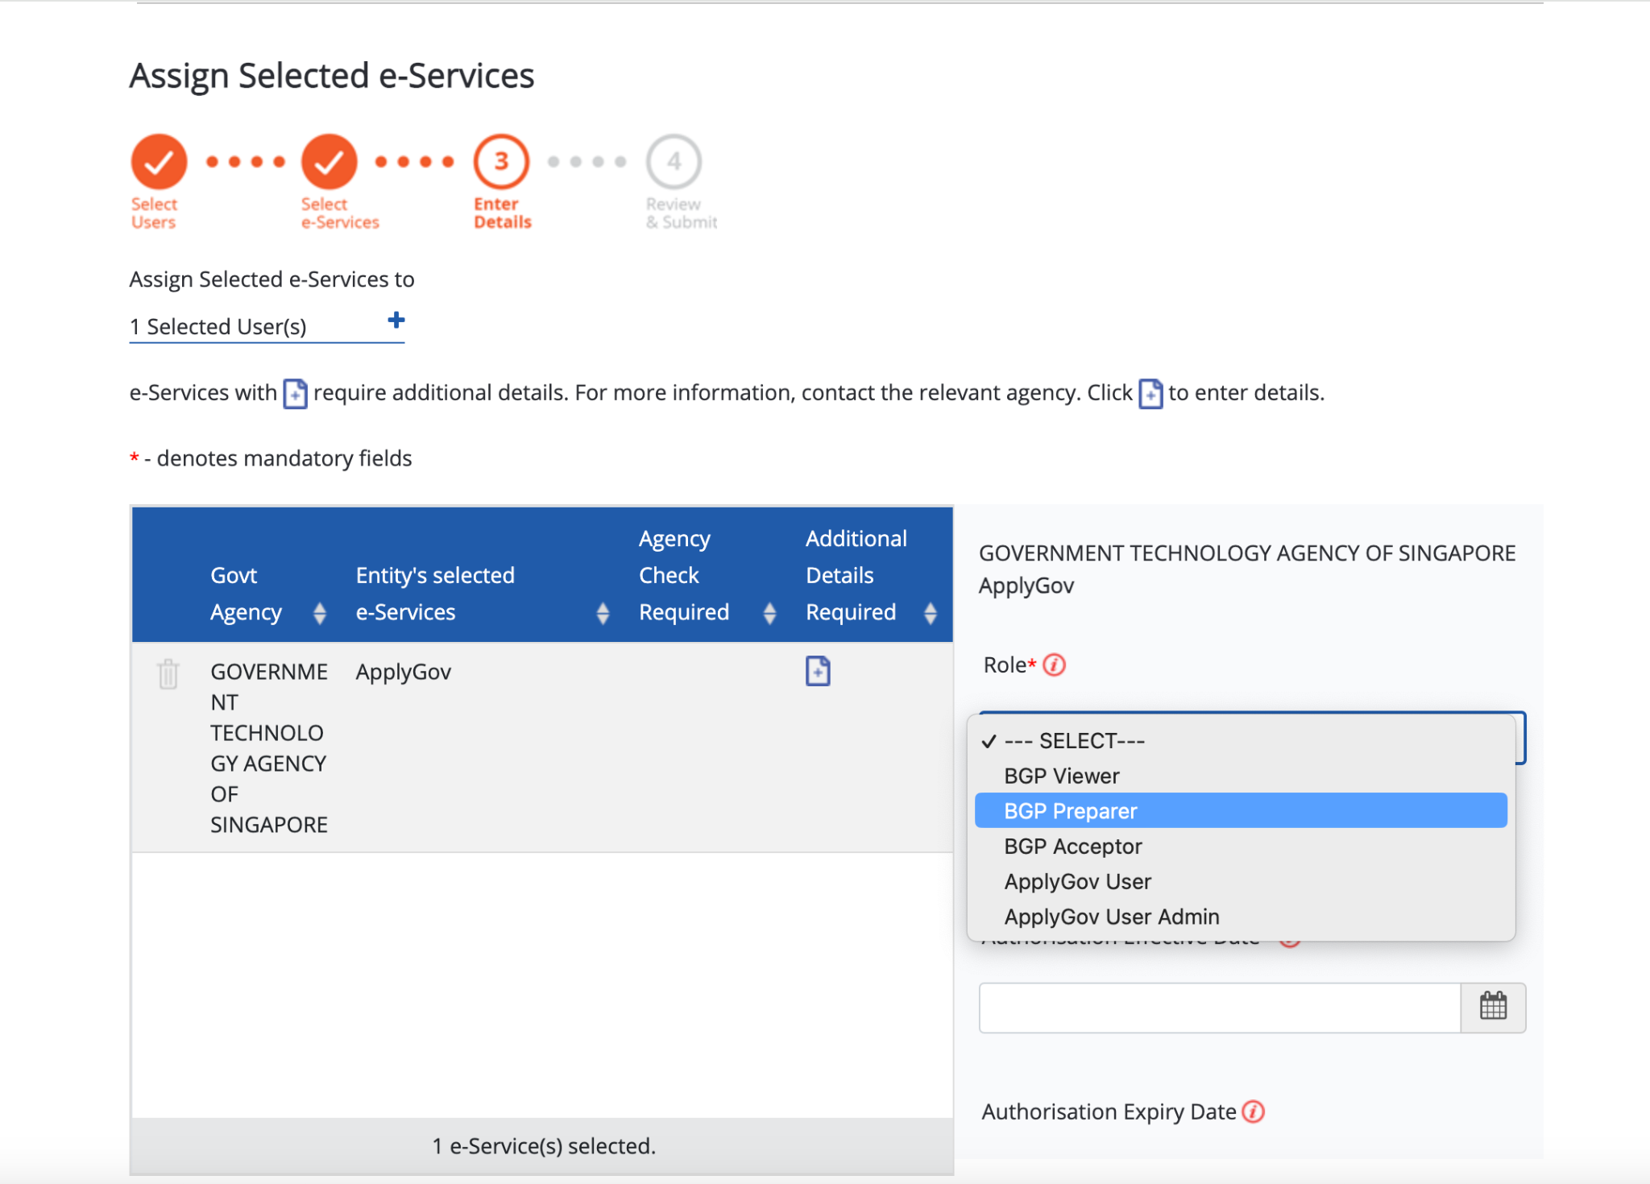Image resolution: width=1650 pixels, height=1184 pixels.
Task: Select BGP Viewer role option
Action: click(1241, 776)
